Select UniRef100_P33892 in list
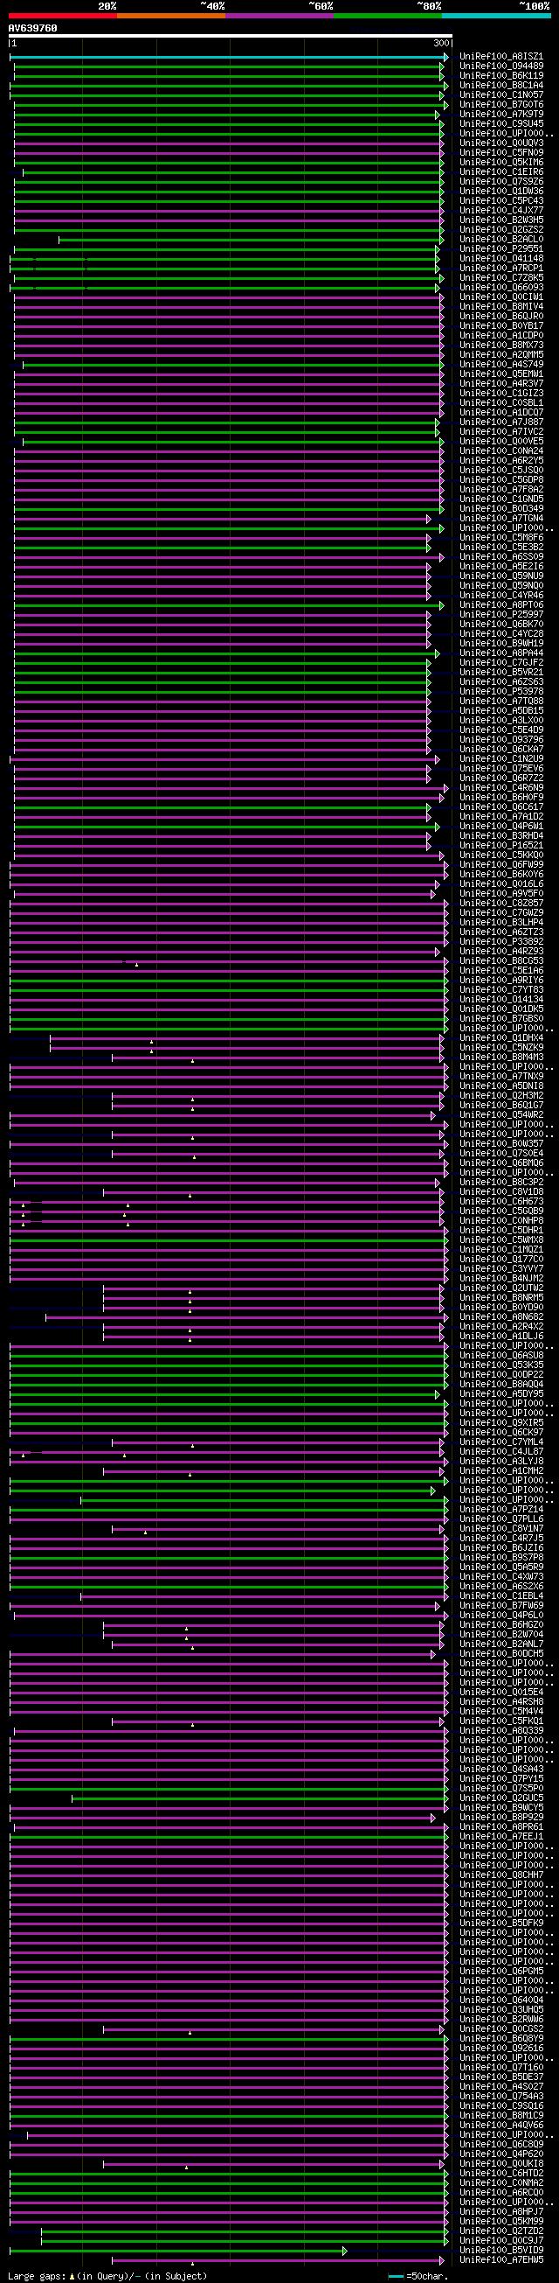 (501, 942)
